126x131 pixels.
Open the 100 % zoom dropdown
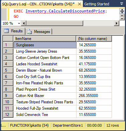click(x=19, y=23)
